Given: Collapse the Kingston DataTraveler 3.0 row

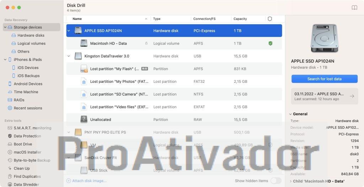Looking at the screenshot, I should [x=69, y=56].
